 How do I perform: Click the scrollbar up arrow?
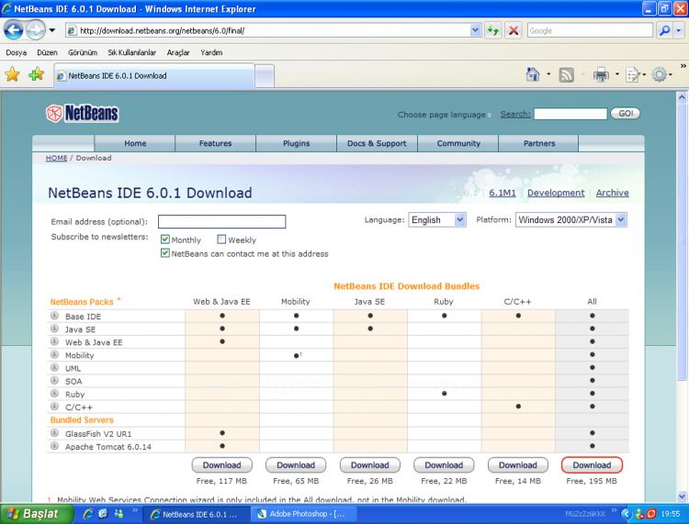(682, 97)
